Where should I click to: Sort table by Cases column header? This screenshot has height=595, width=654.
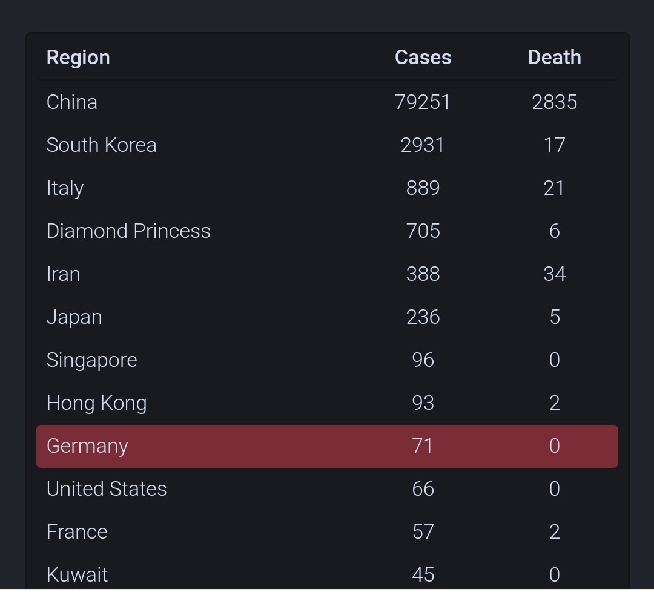423,58
